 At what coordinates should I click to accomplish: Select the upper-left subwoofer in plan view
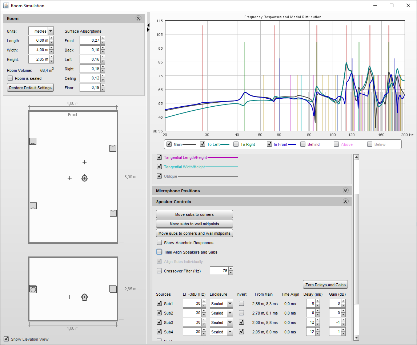(33, 141)
